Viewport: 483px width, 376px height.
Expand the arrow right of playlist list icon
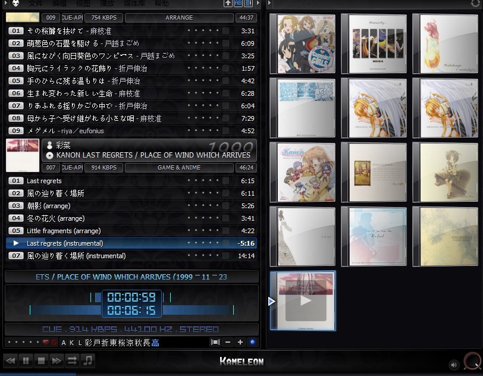(x=258, y=3)
